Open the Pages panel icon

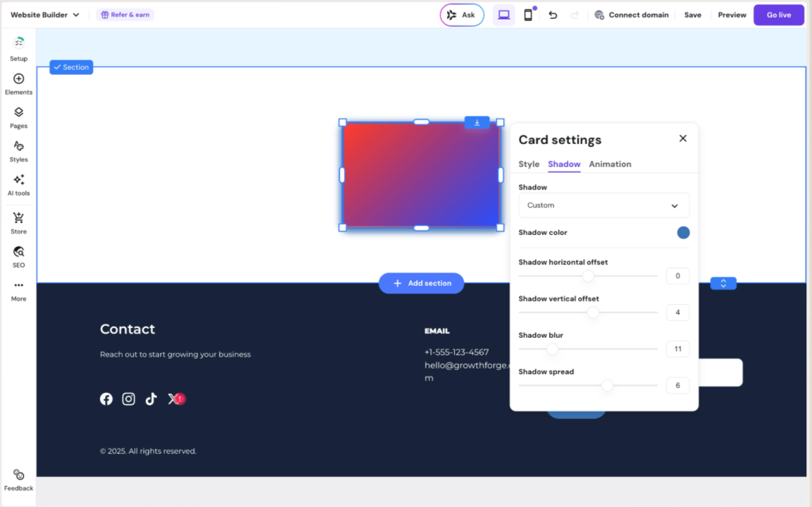[19, 117]
